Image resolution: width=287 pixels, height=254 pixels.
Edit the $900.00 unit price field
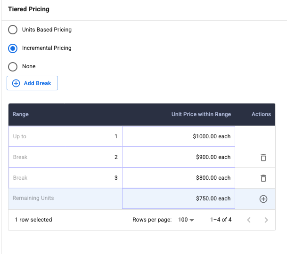pos(179,157)
